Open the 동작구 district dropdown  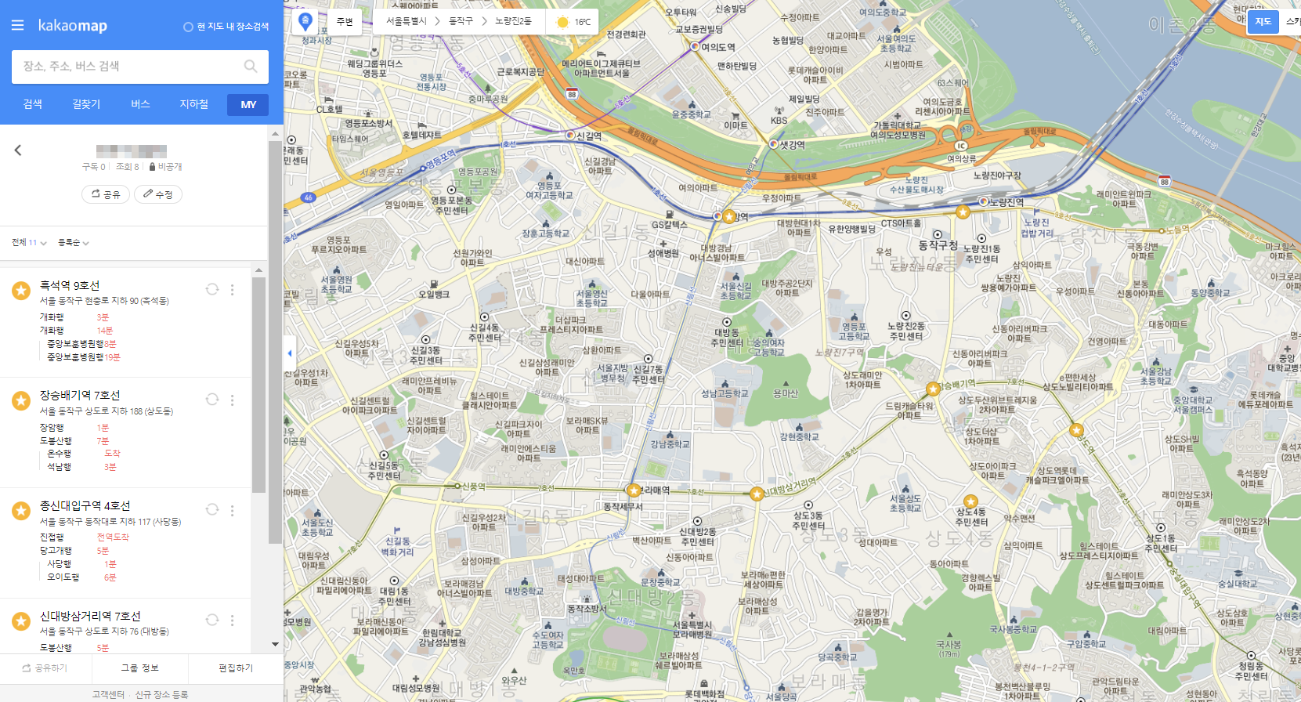(461, 21)
